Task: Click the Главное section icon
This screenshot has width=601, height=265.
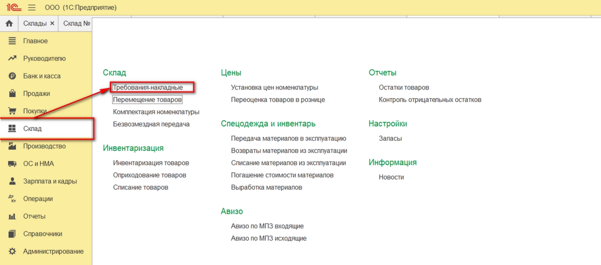Action: (12, 41)
